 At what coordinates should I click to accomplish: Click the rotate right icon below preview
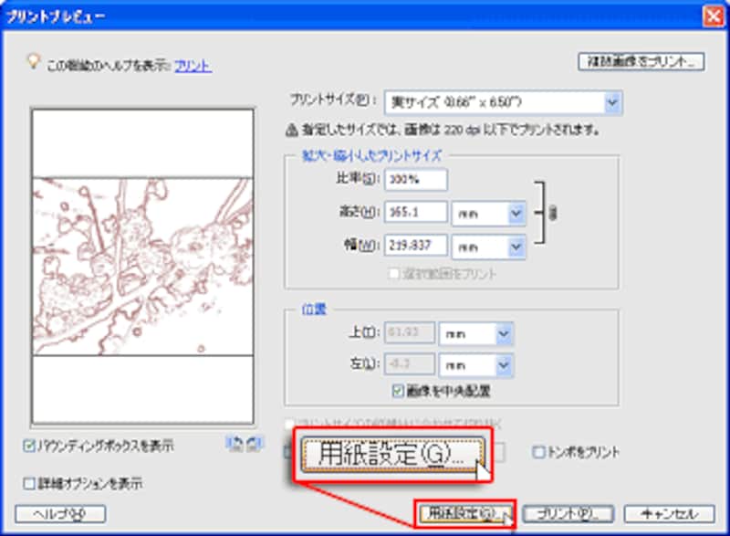tap(255, 445)
